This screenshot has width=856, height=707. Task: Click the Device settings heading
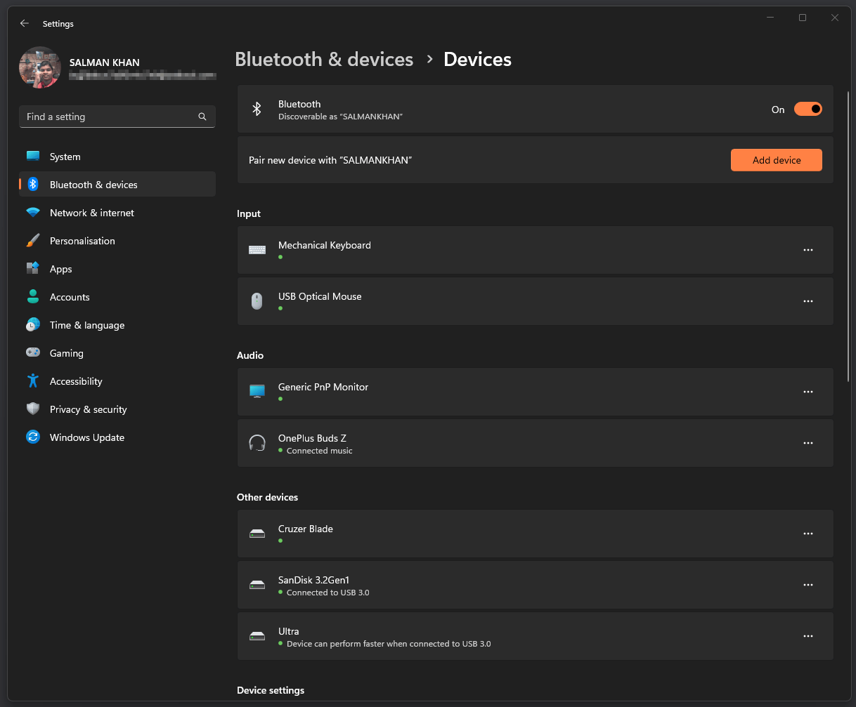click(271, 690)
